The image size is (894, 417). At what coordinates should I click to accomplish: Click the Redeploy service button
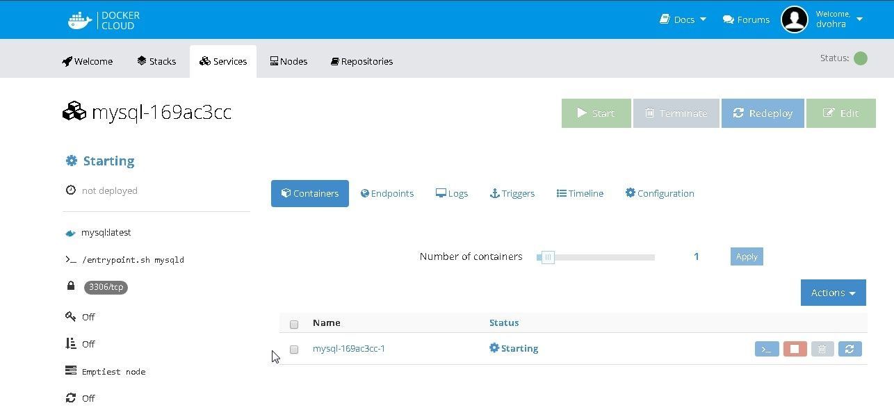tap(763, 113)
